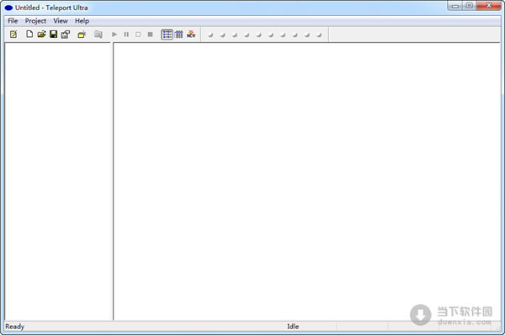
Task: Create a new blank project file
Action: point(29,35)
